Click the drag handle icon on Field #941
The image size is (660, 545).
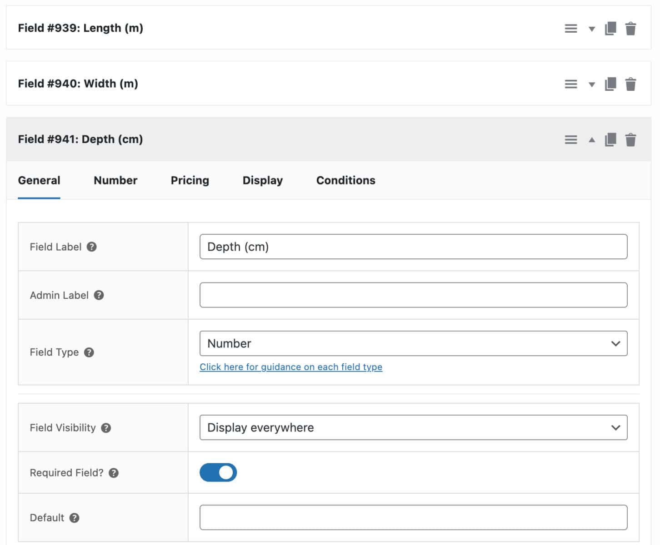pos(571,140)
